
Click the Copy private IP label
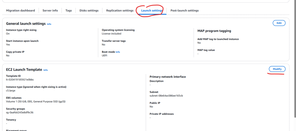pyautogui.click(x=15, y=52)
